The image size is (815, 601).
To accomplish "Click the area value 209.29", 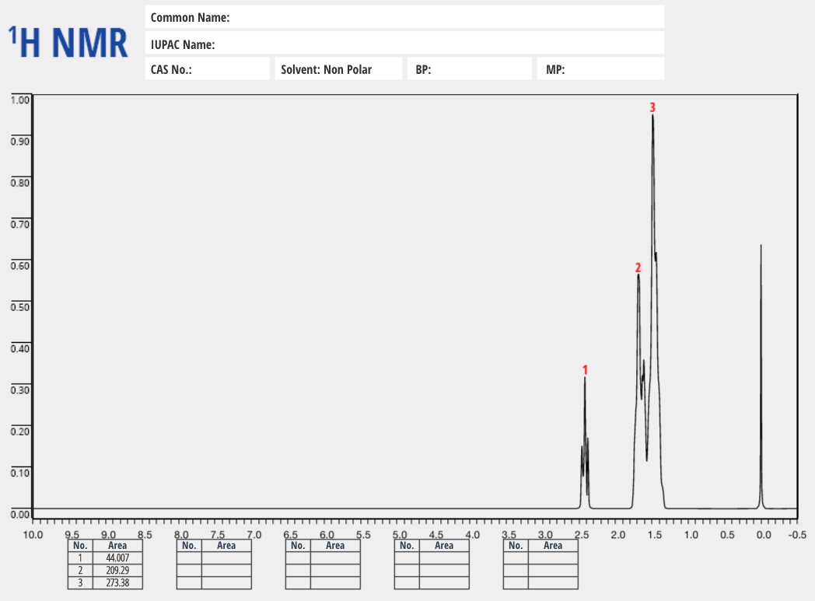I will (117, 571).
